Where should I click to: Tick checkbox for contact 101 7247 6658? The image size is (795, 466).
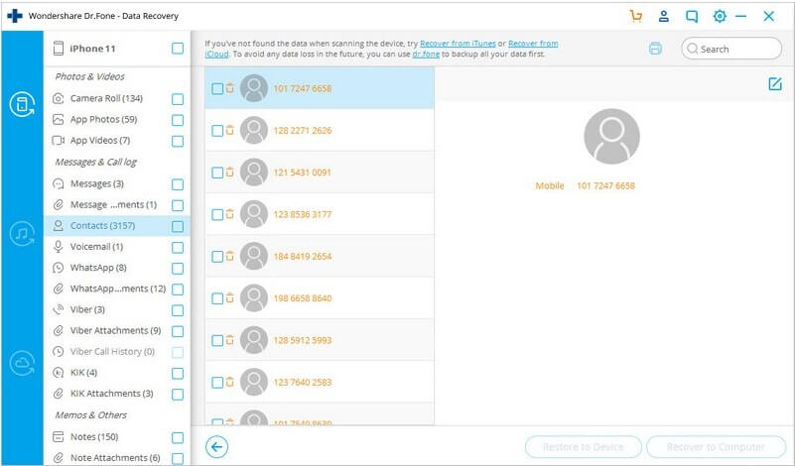(217, 88)
